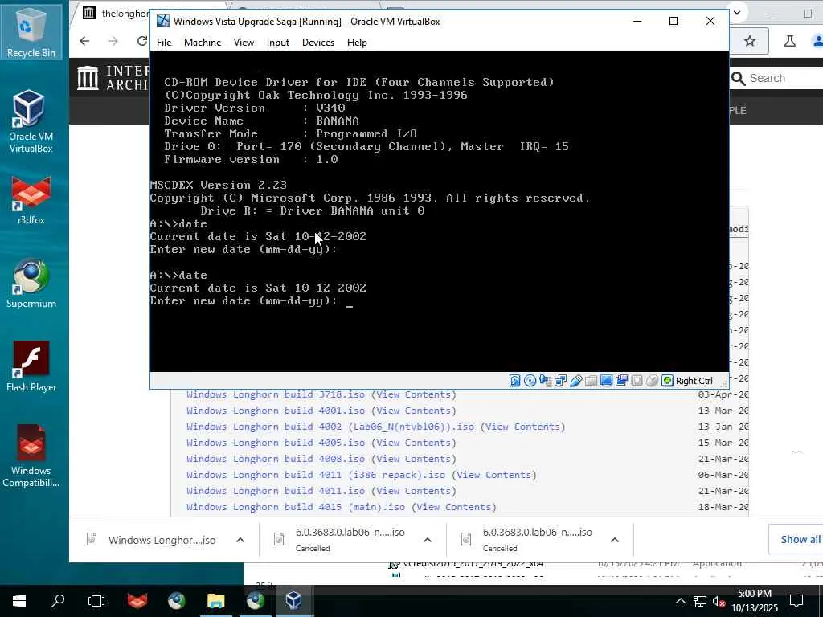
Task: Expand options for first cancelled 6.0.3683.0.lab06_n download
Action: (x=428, y=540)
